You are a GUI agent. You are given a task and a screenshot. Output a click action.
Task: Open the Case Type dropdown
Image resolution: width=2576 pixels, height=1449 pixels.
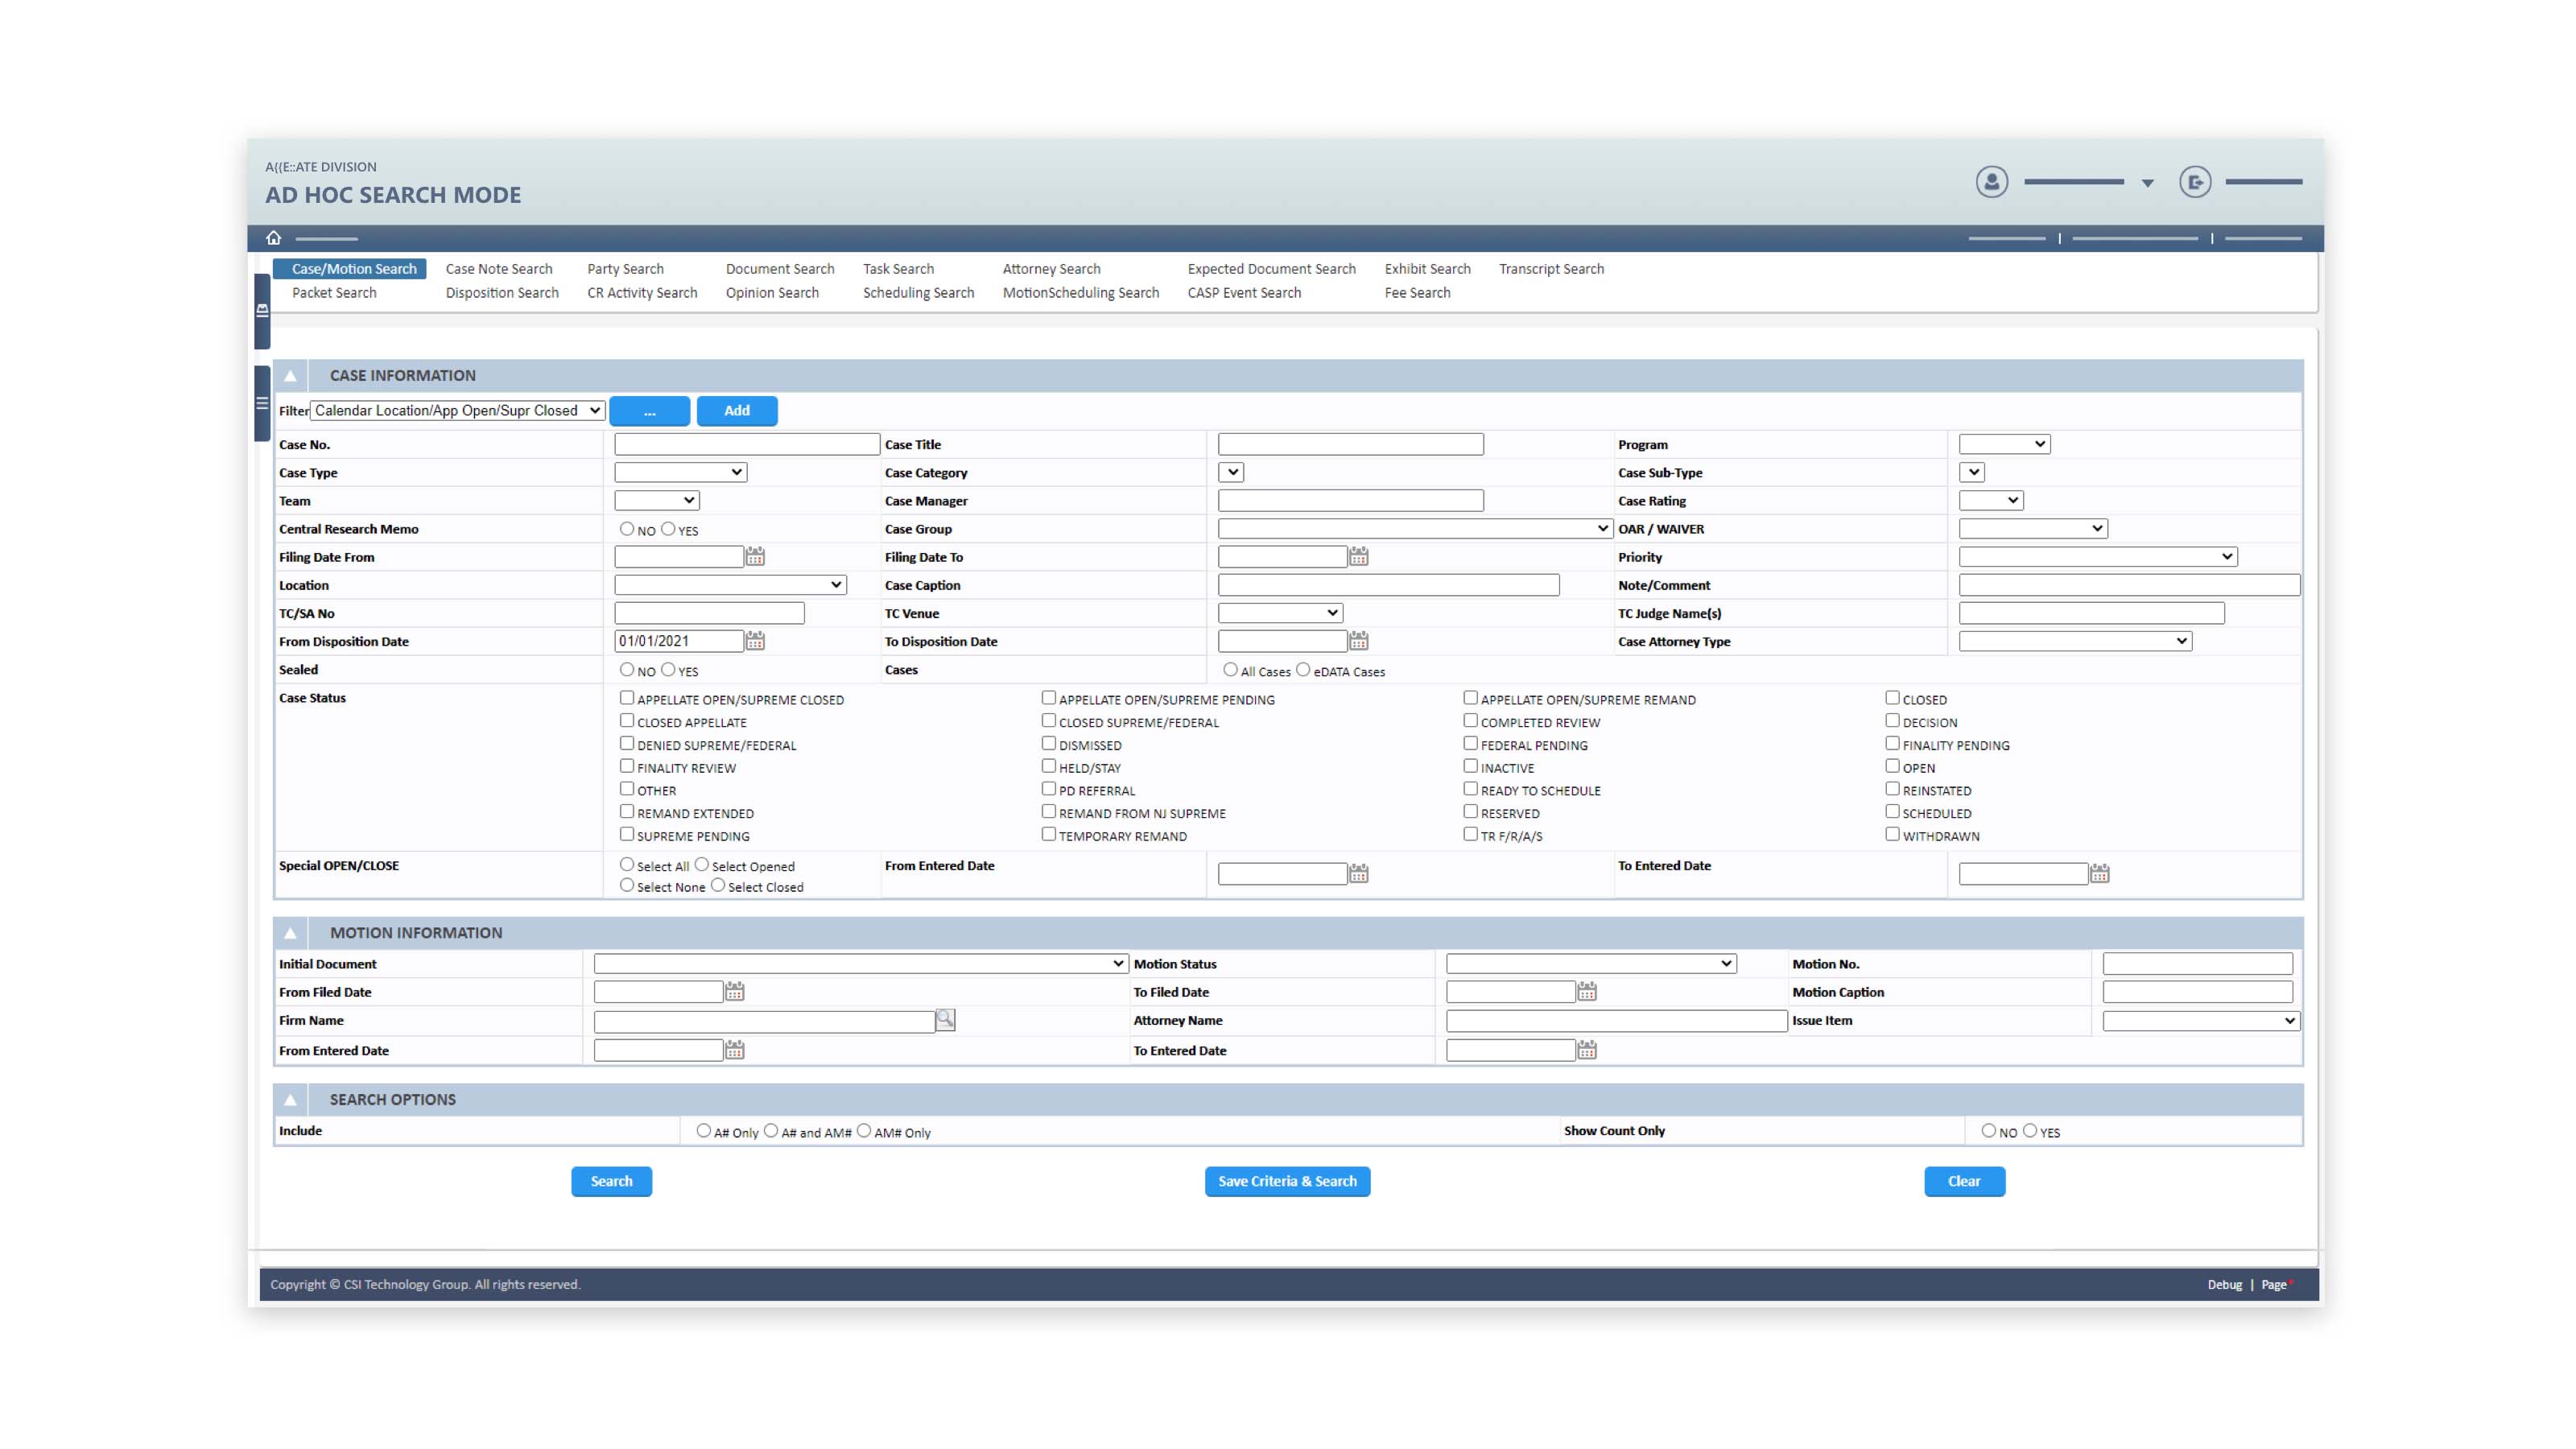click(680, 473)
